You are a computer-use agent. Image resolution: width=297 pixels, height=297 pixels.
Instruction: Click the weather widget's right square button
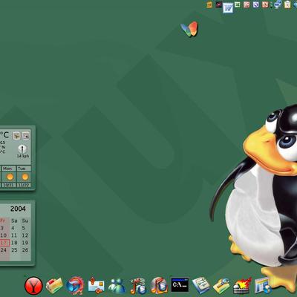[x=26, y=135]
